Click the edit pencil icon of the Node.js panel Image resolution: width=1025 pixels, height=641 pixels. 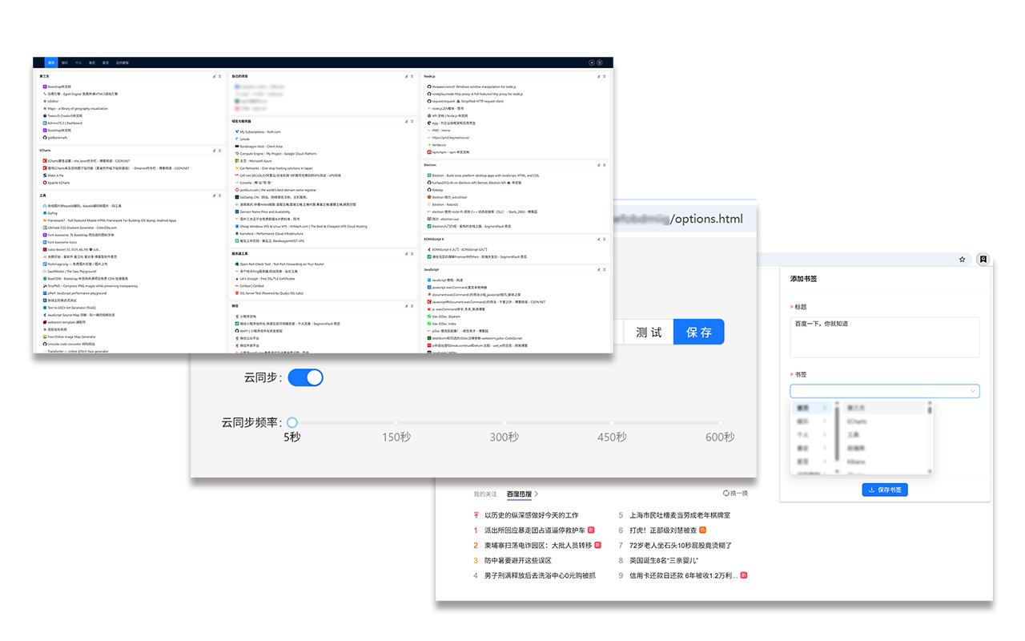point(599,76)
